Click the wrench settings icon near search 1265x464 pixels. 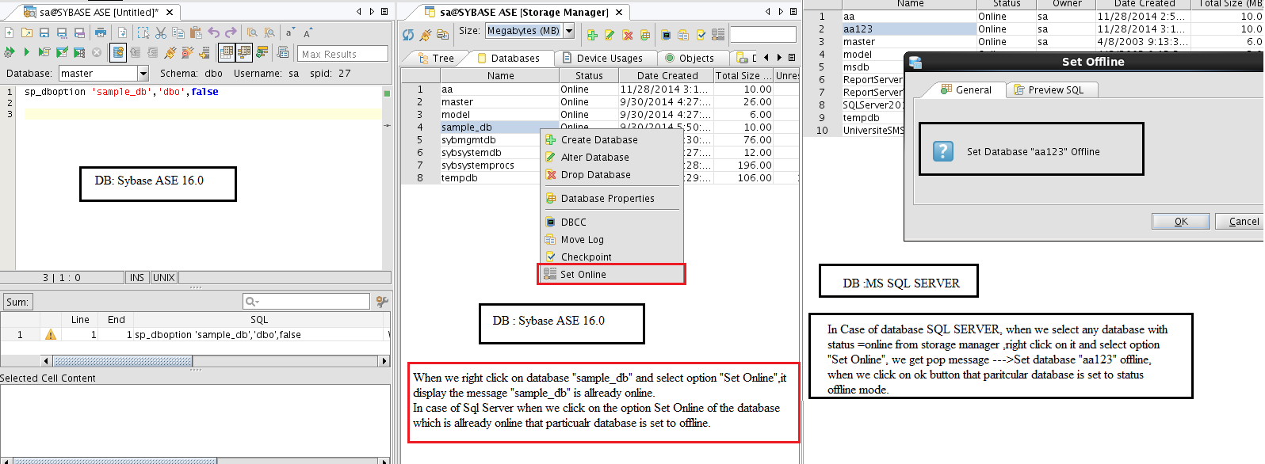pyautogui.click(x=382, y=301)
